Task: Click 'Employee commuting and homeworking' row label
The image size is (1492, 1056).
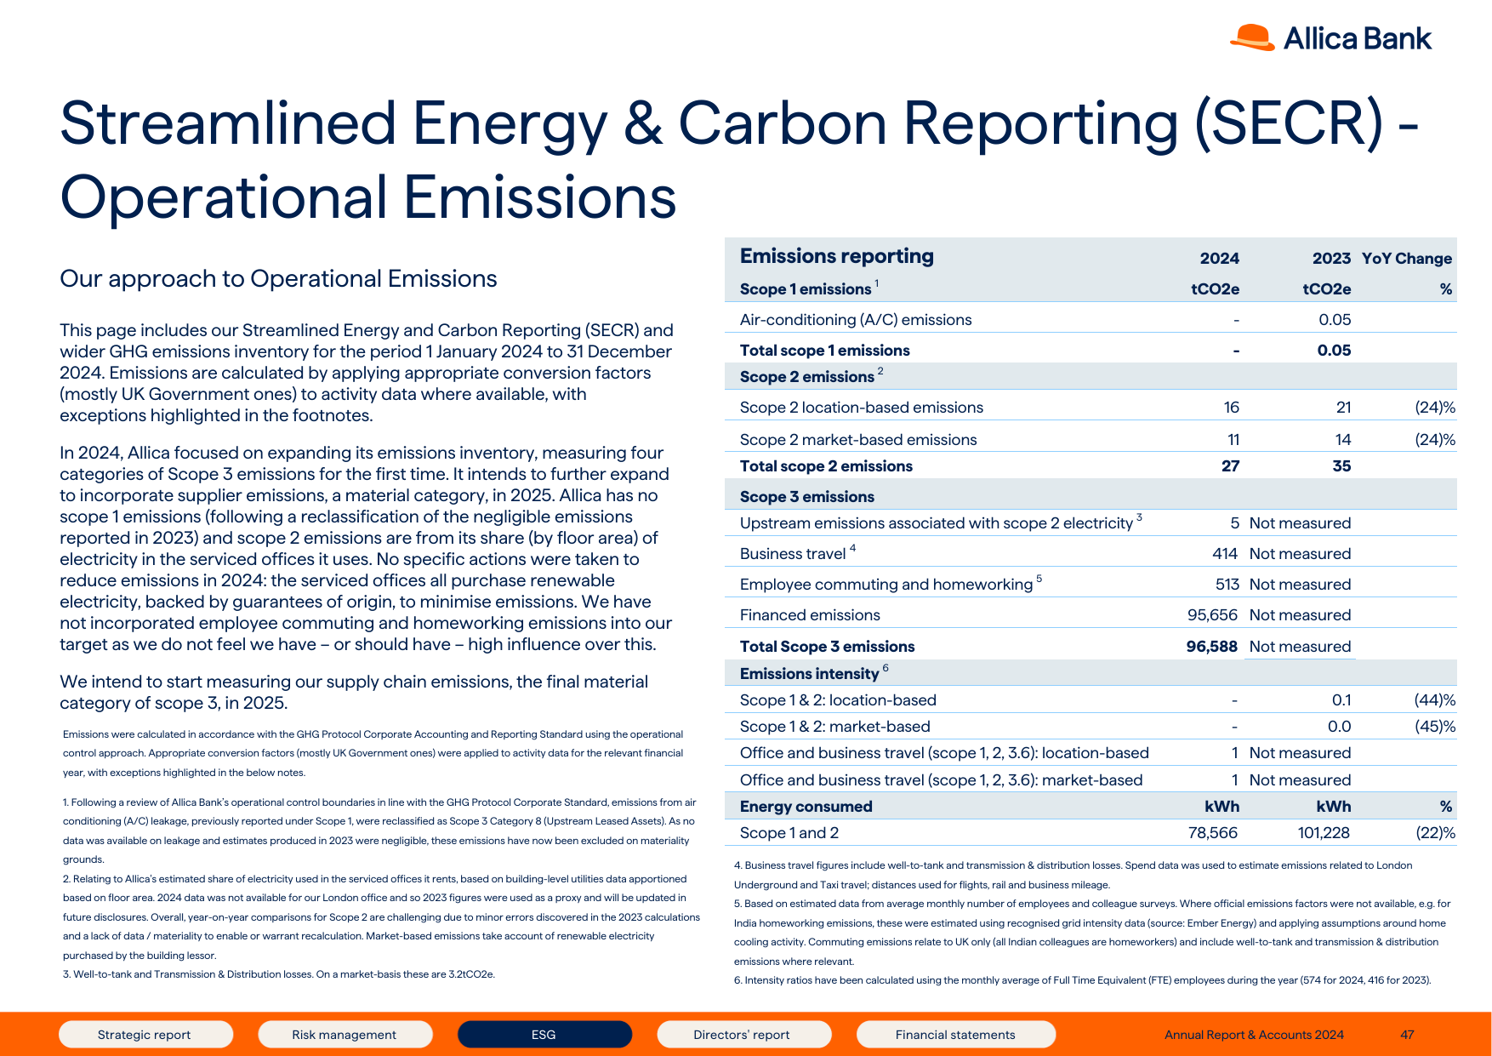Action: point(886,585)
